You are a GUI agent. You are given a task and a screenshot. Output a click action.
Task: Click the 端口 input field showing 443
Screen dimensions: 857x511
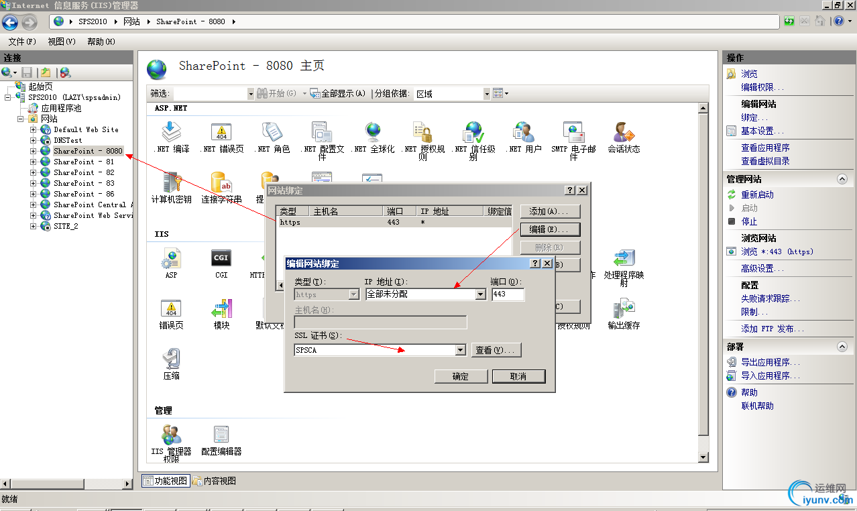click(508, 294)
